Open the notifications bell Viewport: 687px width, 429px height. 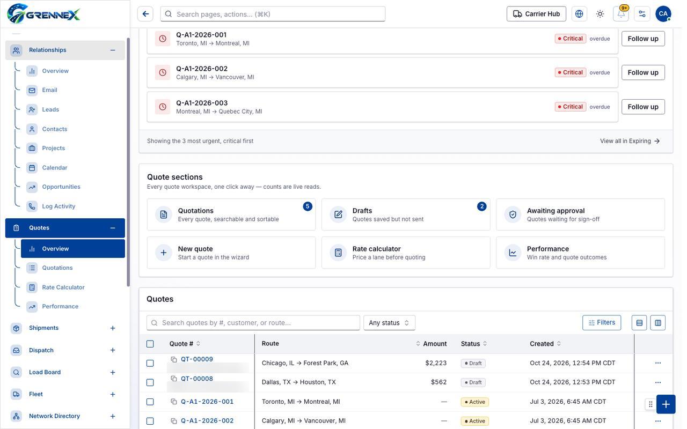tap(621, 14)
